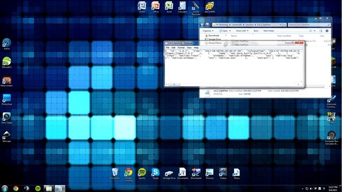
Task: Open Spotify from the taskbar
Action: 38,188
